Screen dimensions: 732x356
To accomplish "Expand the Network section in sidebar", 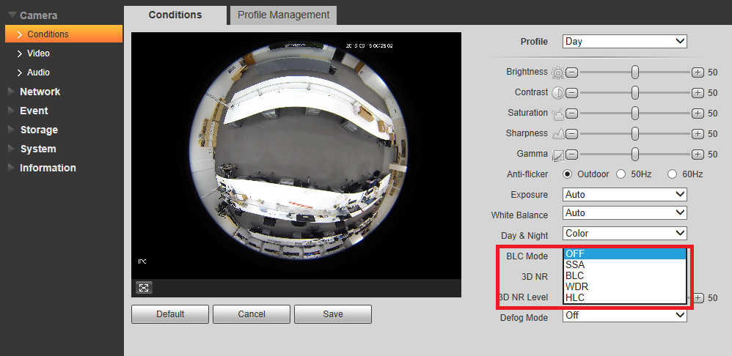I will [40, 92].
